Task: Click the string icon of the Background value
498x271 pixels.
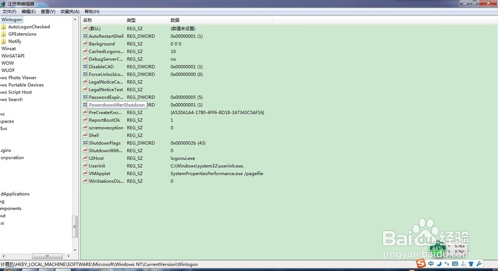Action: [x=85, y=44]
